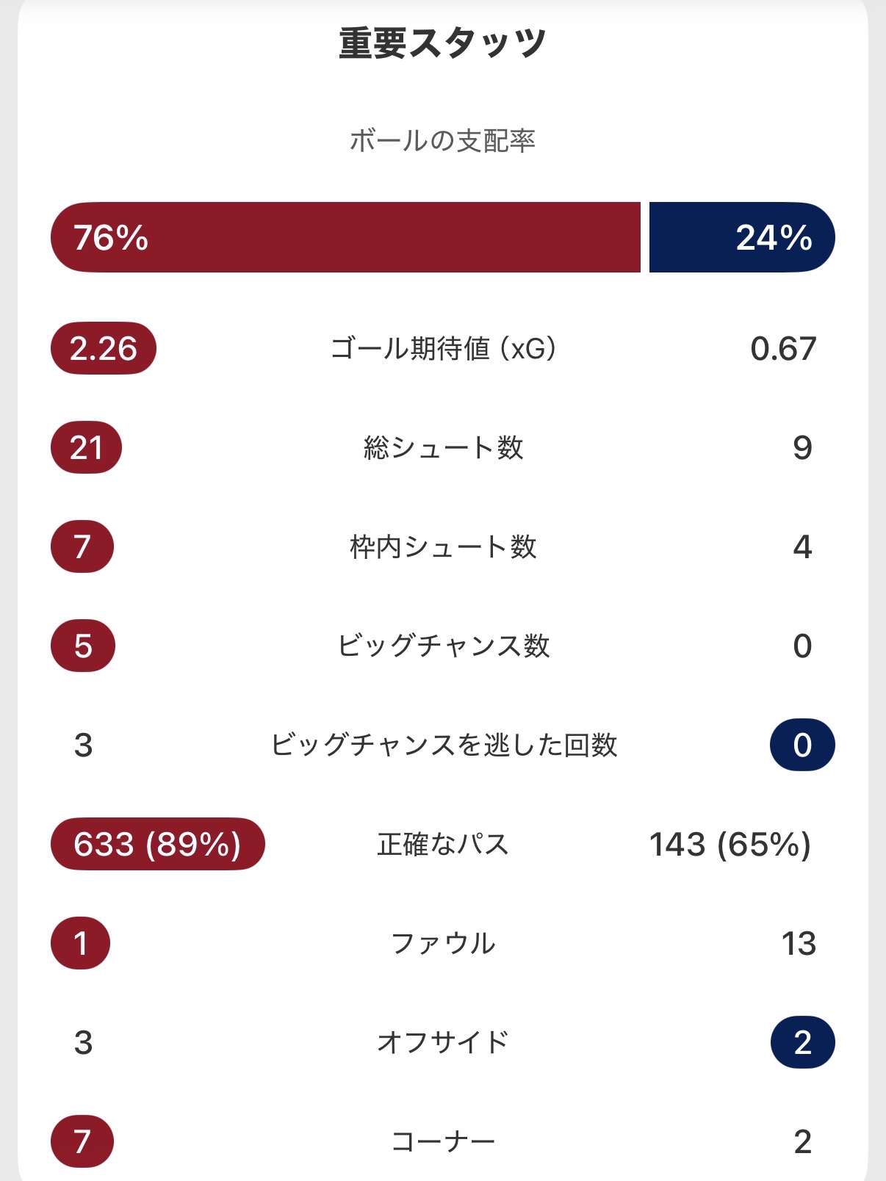Click the red 5 big chances badge
886x1181 pixels.
coord(83,646)
